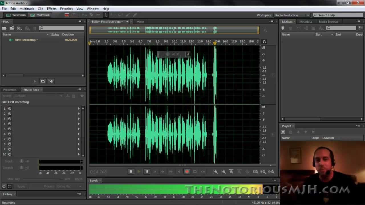The height and width of the screenshot is (205, 365).
Task: Select First Recording in Files list
Action: [x=26, y=40]
